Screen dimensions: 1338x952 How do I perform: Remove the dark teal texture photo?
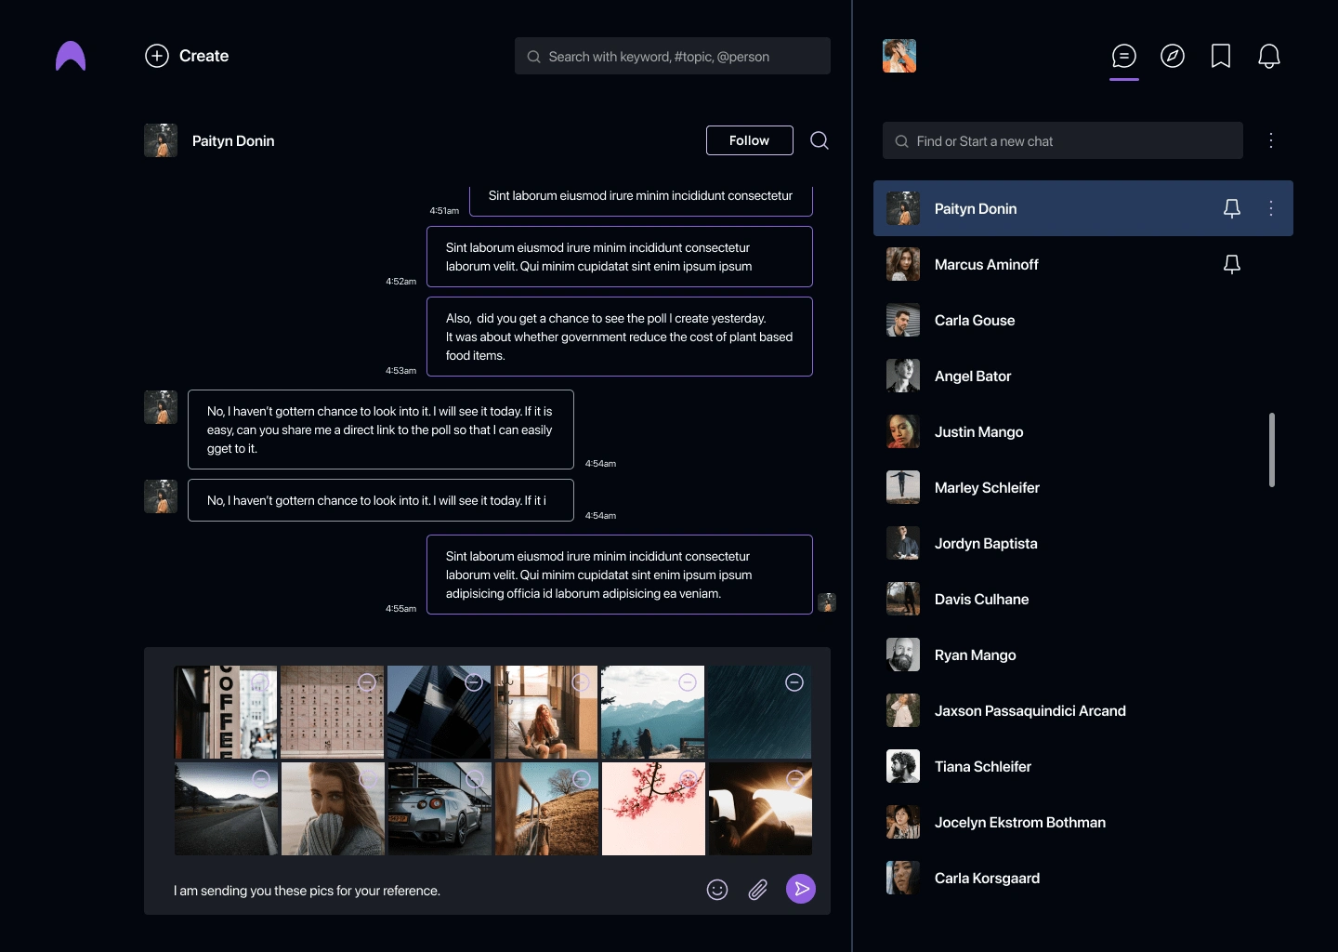(794, 682)
